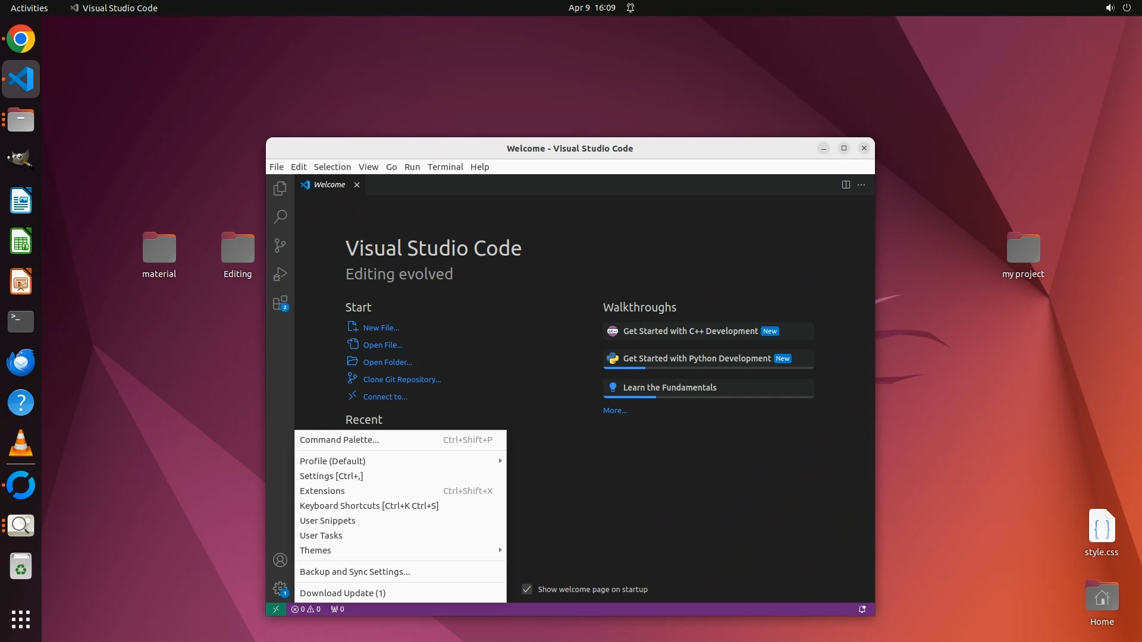Click the remote window status bar icon
This screenshot has height=642, width=1142.
coord(275,609)
